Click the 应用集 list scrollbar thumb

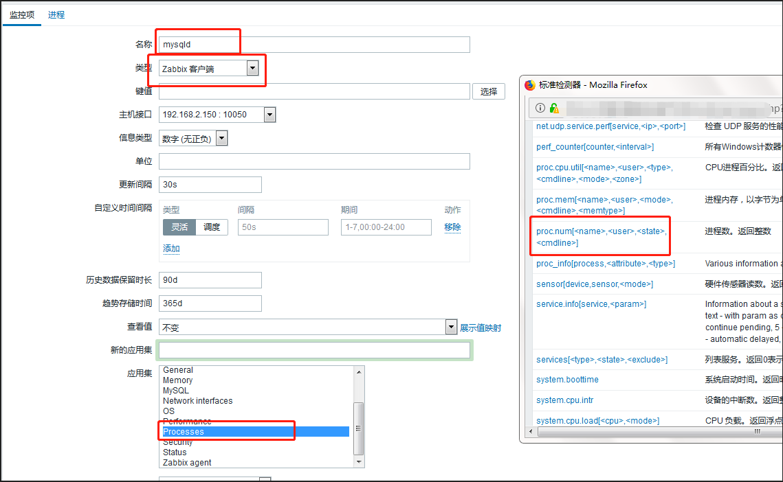(x=359, y=428)
